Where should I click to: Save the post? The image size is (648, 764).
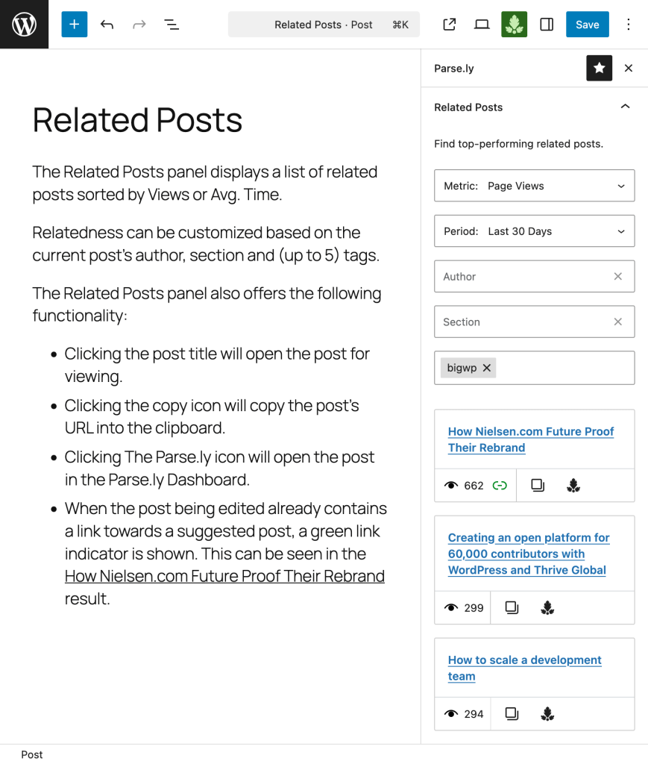pos(587,25)
